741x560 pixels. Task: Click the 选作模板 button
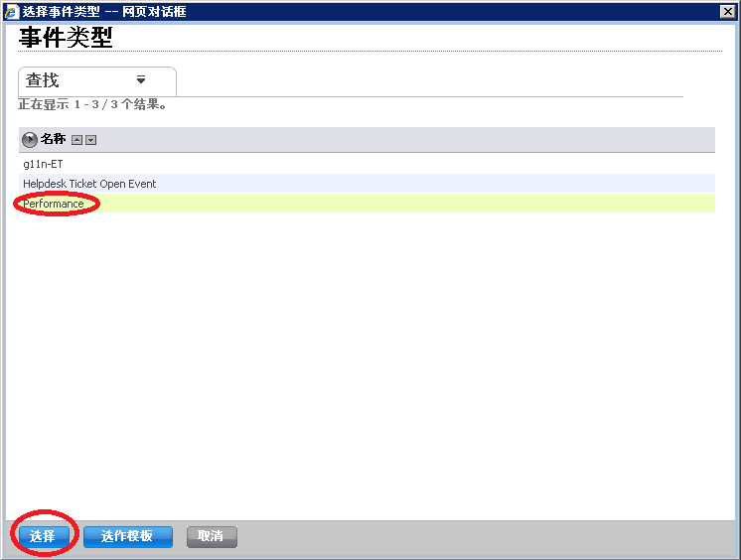point(127,536)
